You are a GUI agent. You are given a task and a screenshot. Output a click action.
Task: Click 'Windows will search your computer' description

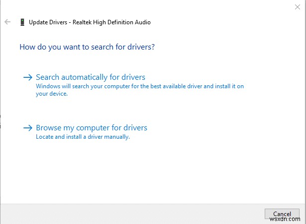[x=140, y=90]
